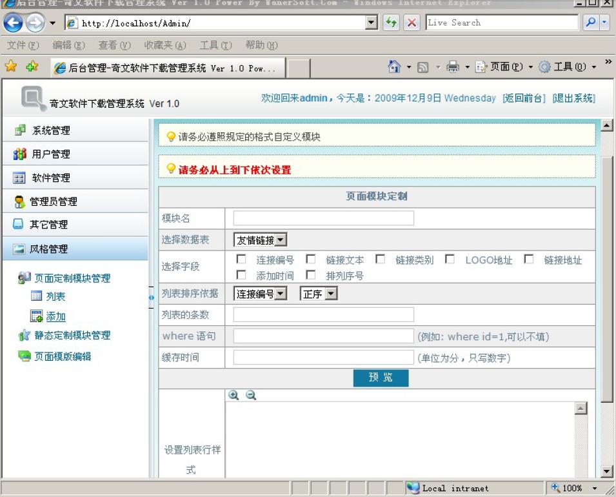Image resolution: width=616 pixels, height=497 pixels.
Task: Click the red Stop loading icon
Action: click(x=412, y=23)
